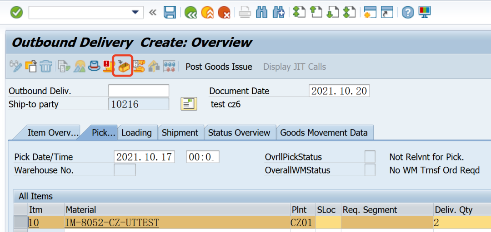Image resolution: width=491 pixels, height=232 pixels.
Task: Click the Delete trash can icon
Action: 46,66
